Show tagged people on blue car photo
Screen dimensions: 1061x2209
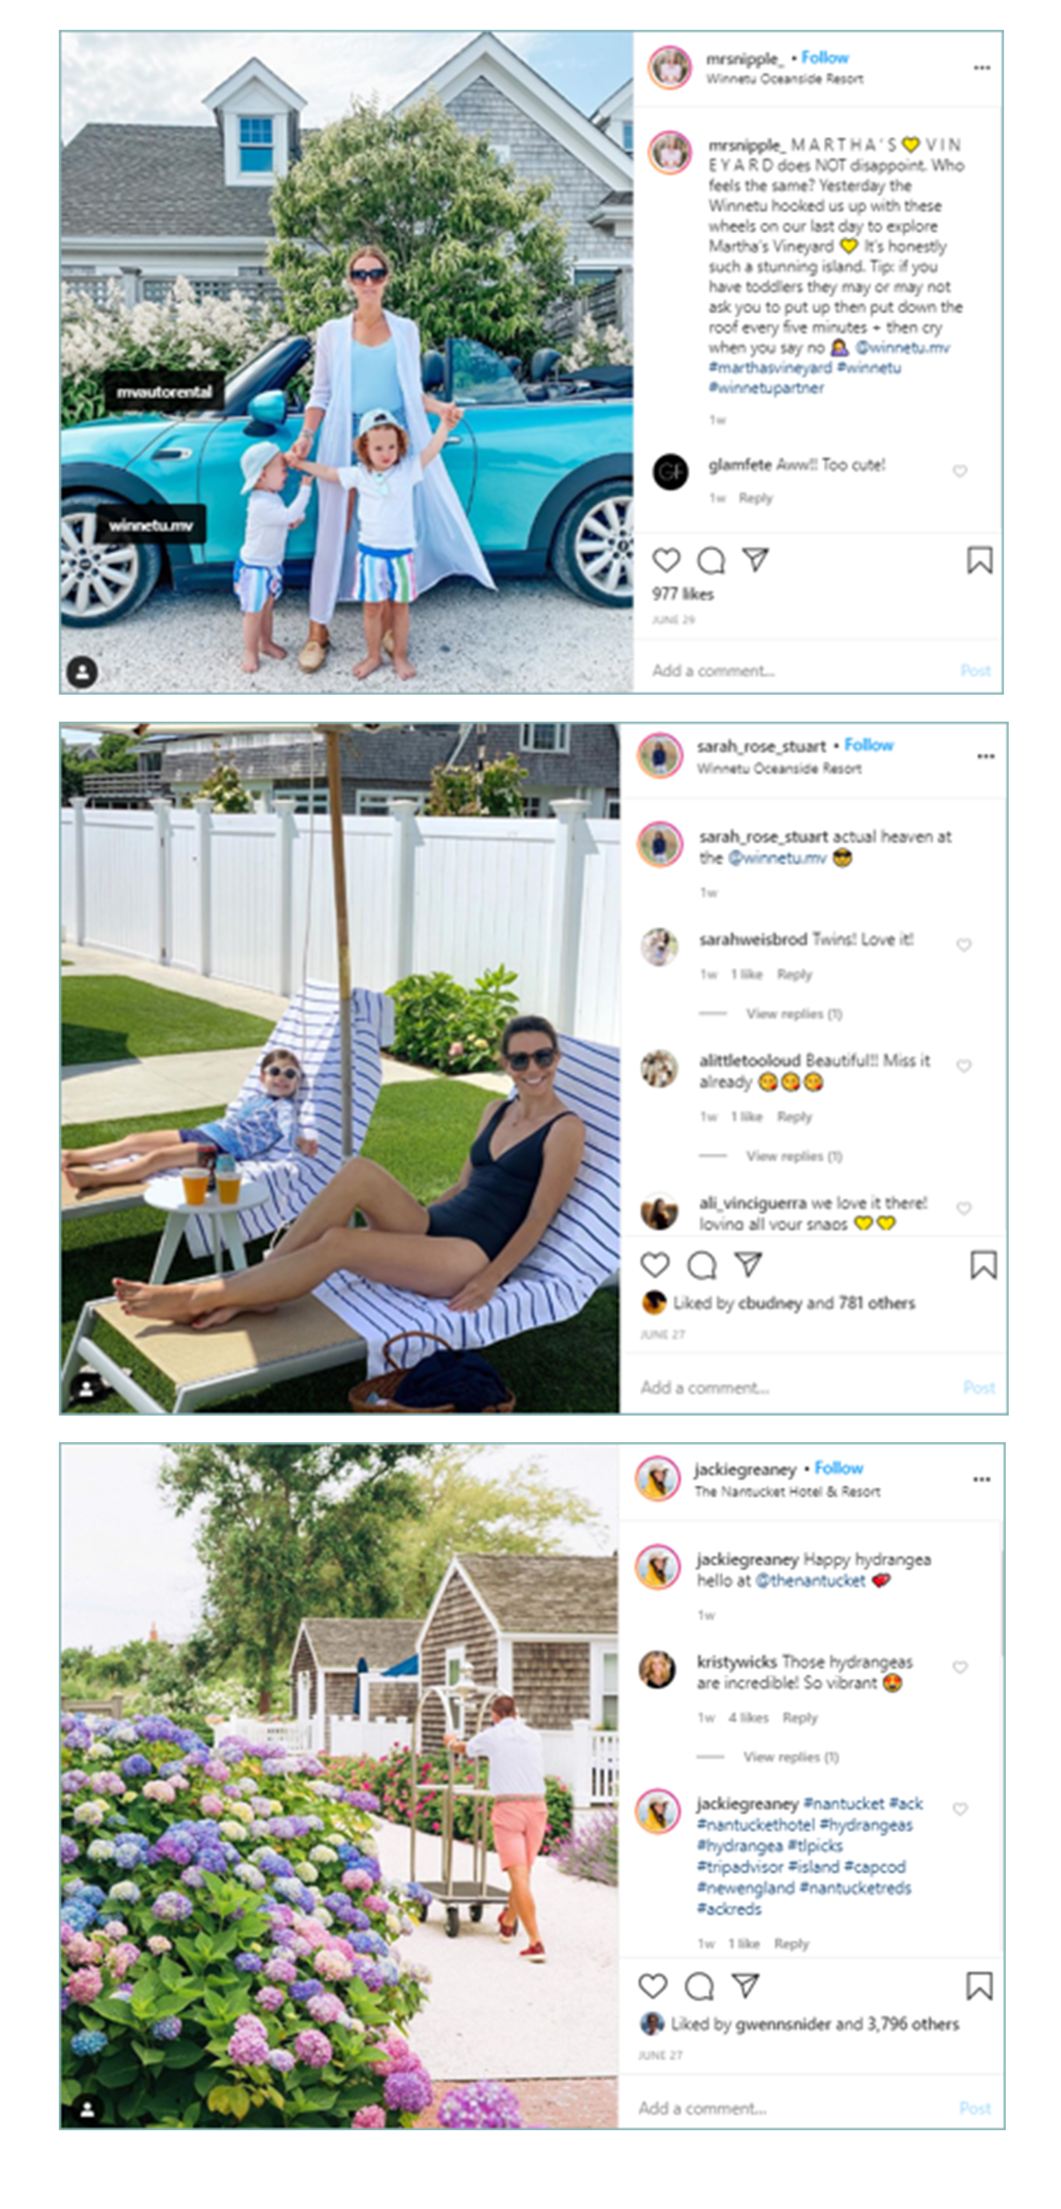pos(82,672)
